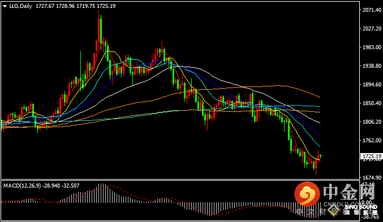This screenshot has width=383, height=222.
Task: Select the price axis label 2071.40
Action: (372, 10)
